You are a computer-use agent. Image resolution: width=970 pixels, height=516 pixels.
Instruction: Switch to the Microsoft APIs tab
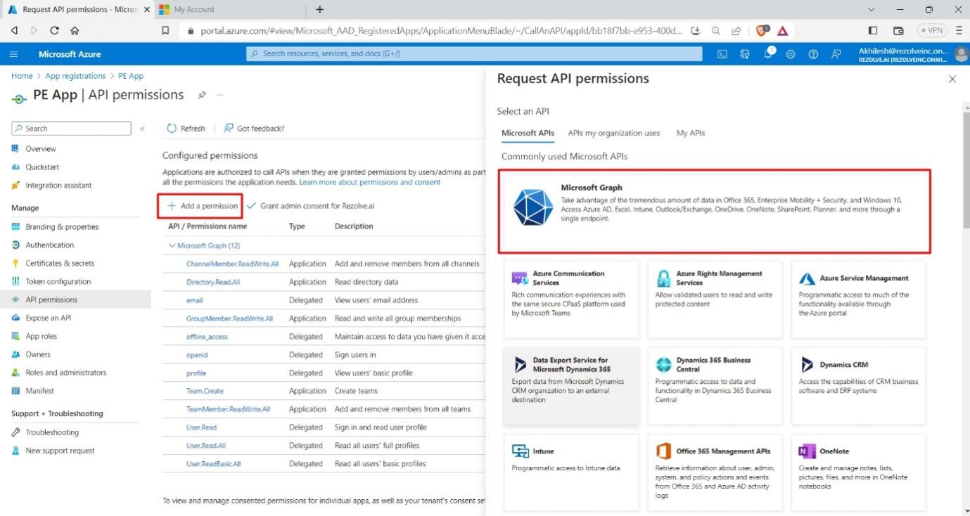click(528, 133)
